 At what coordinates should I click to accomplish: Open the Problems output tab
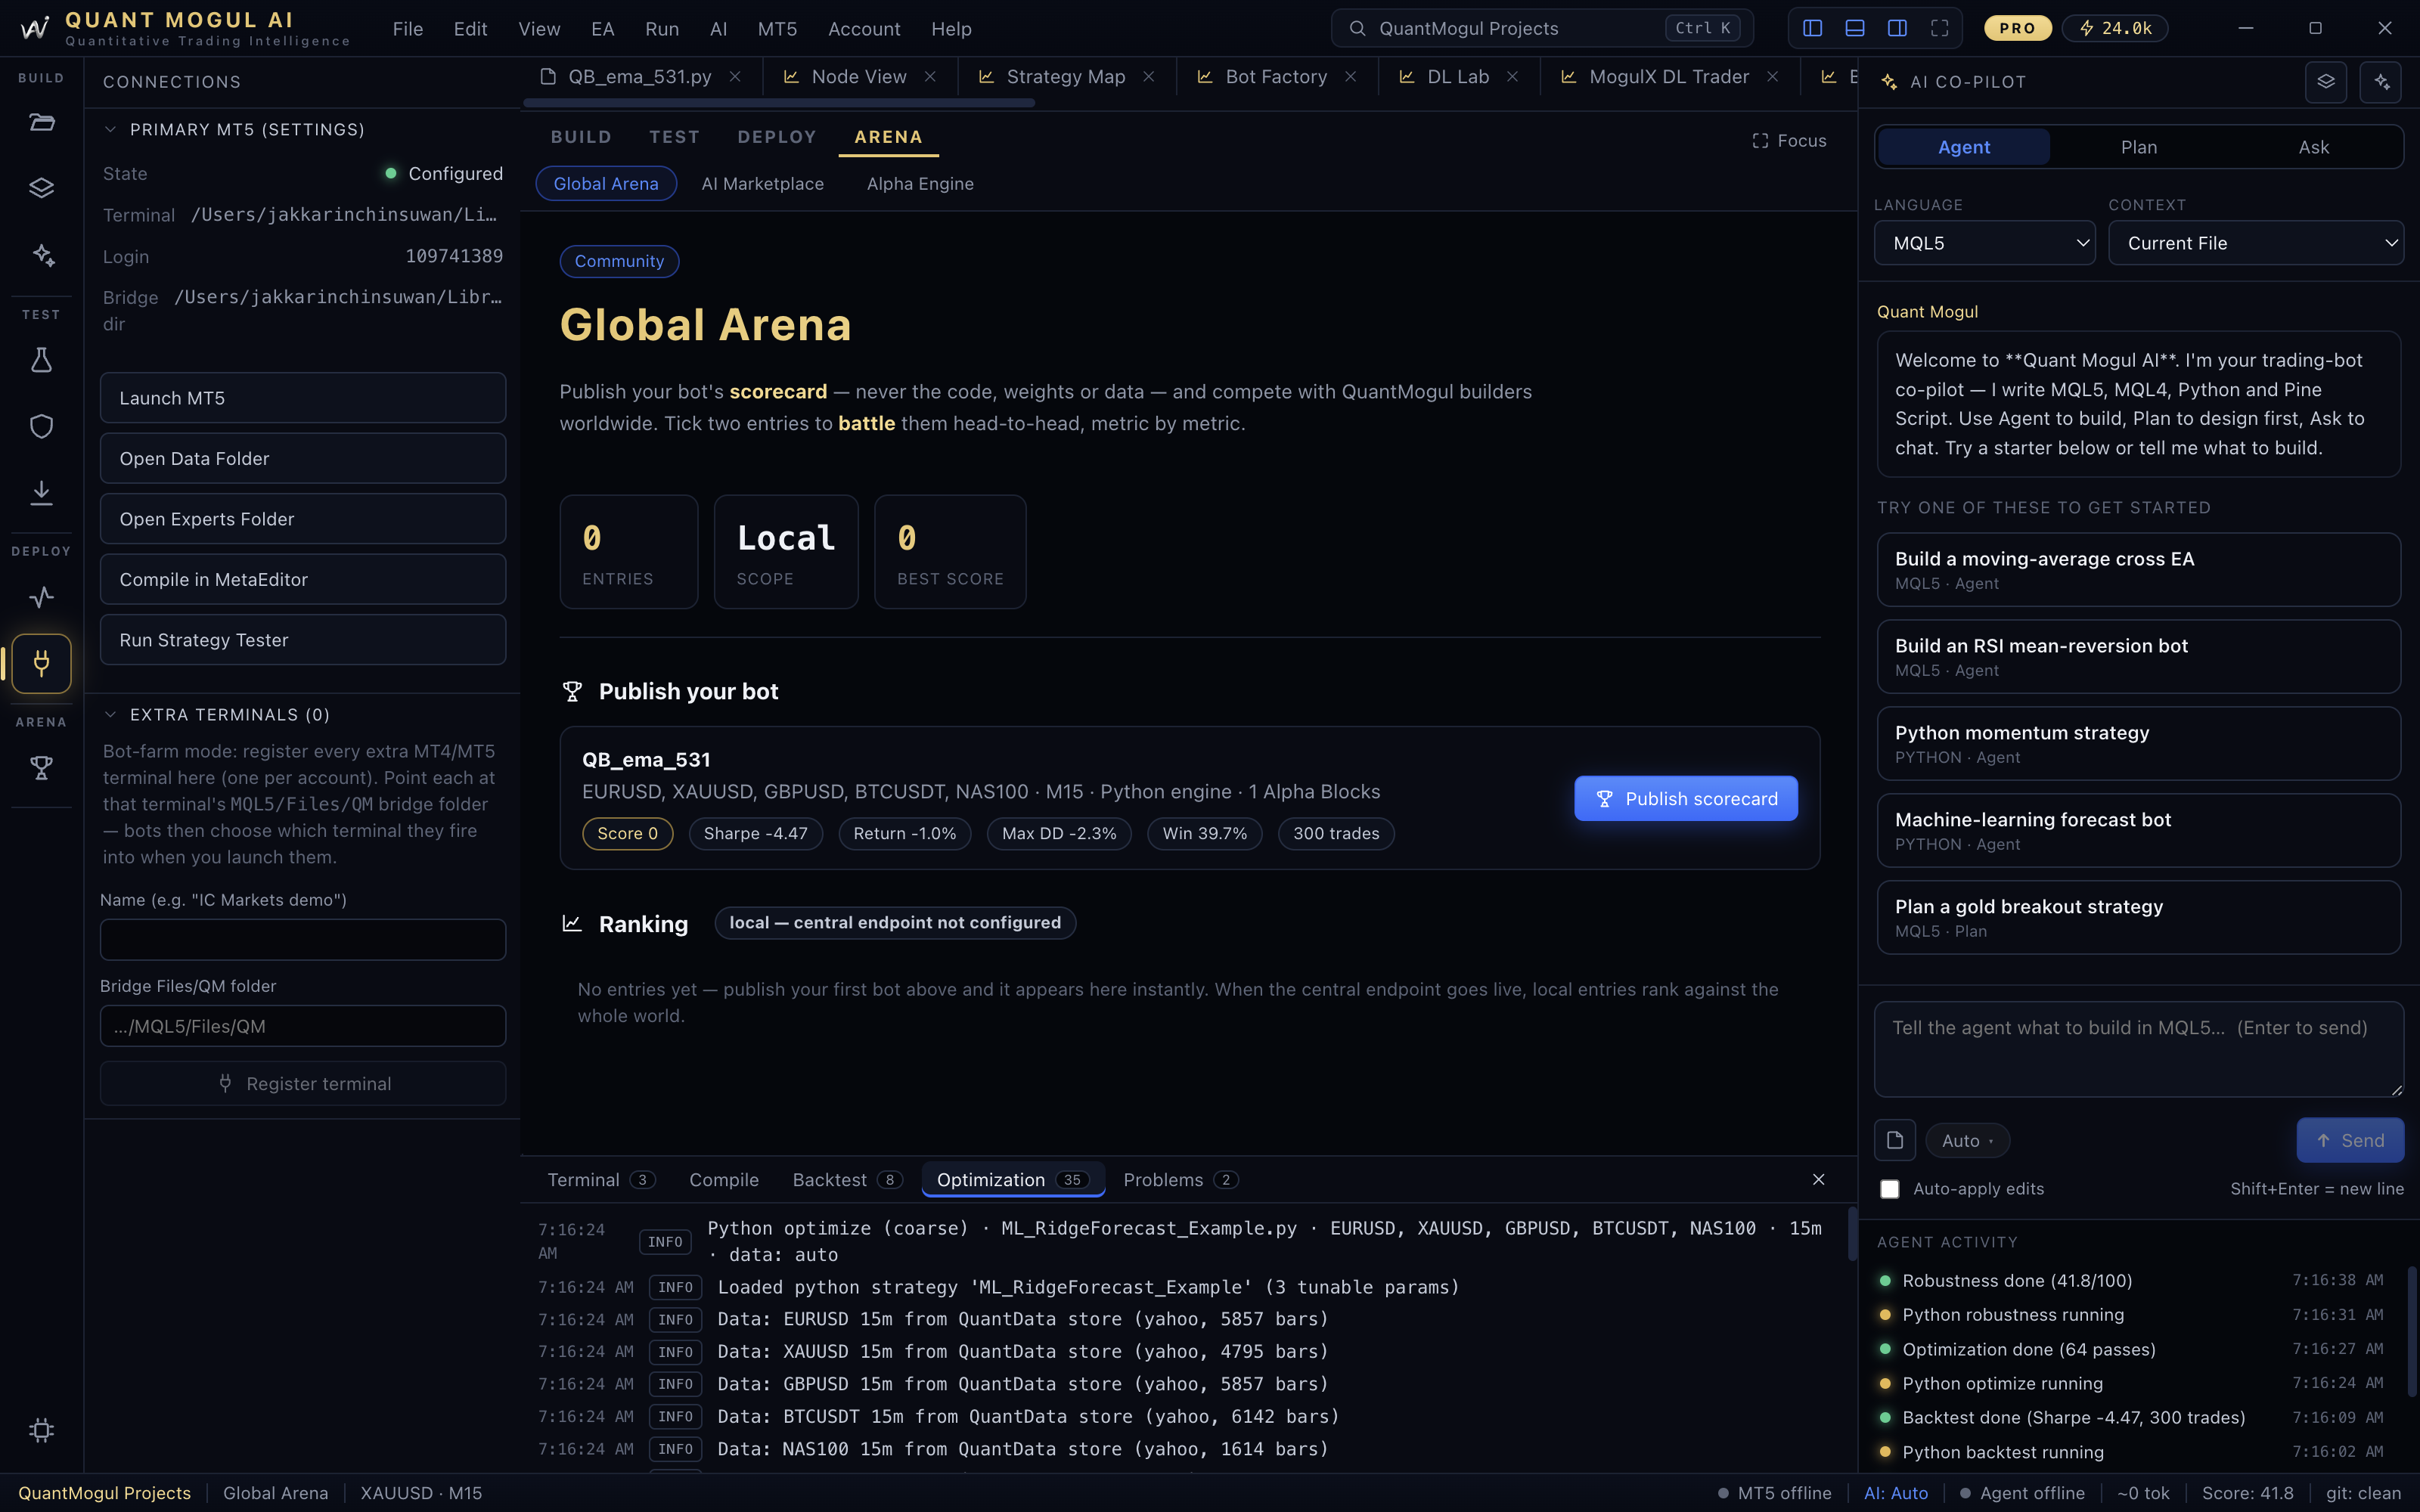click(x=1180, y=1180)
